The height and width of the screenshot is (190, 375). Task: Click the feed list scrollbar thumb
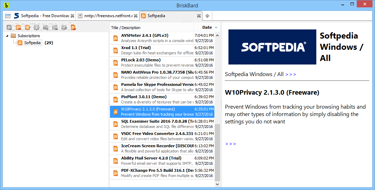pos(217,153)
